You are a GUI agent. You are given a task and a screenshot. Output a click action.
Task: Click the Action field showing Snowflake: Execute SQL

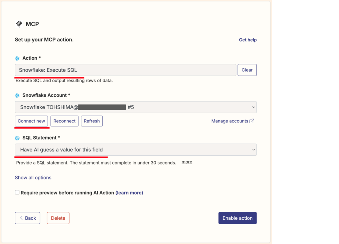[125, 70]
